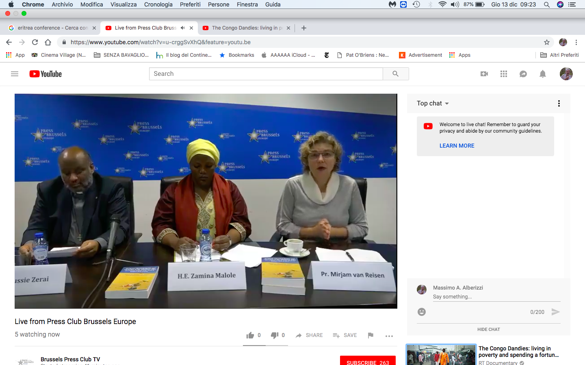Open the YouTube apps grid icon
The height and width of the screenshot is (365, 585).
click(504, 74)
